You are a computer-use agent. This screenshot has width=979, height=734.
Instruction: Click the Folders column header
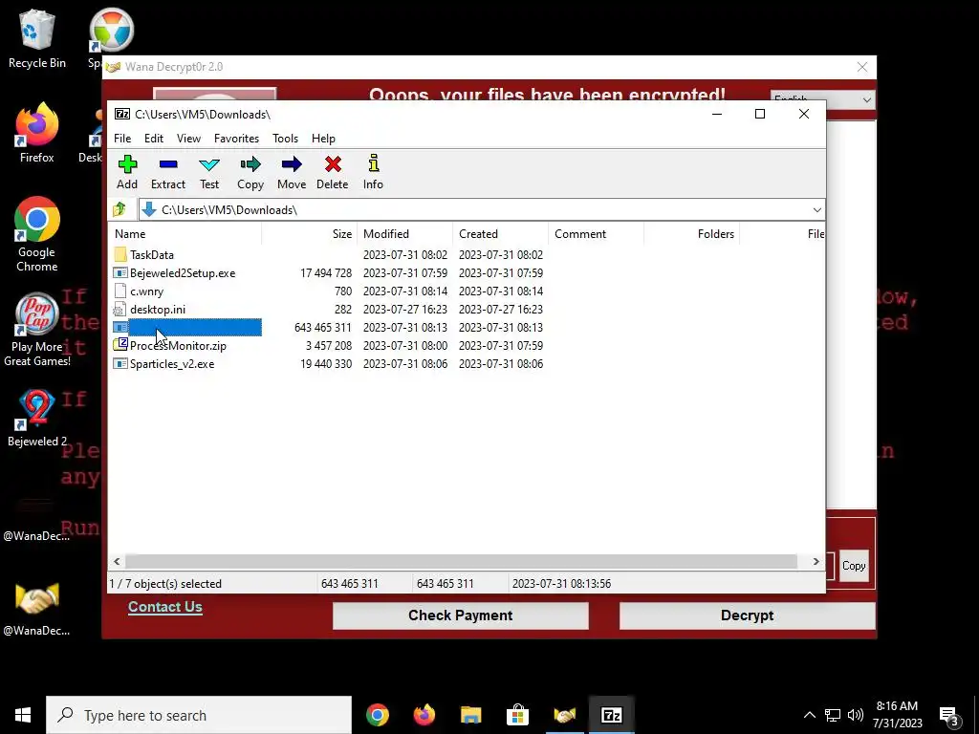click(x=692, y=234)
